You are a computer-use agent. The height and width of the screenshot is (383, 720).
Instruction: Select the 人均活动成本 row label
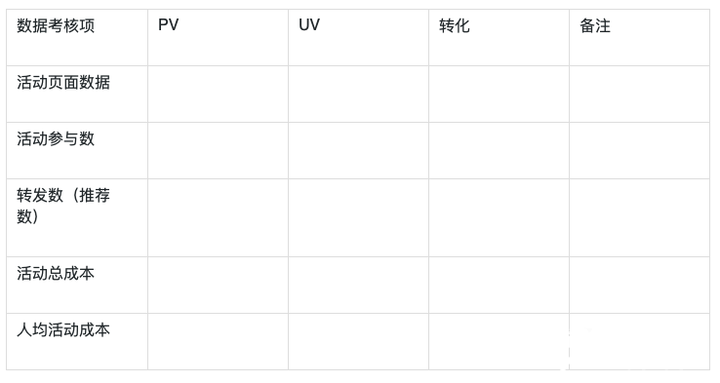pyautogui.click(x=77, y=342)
